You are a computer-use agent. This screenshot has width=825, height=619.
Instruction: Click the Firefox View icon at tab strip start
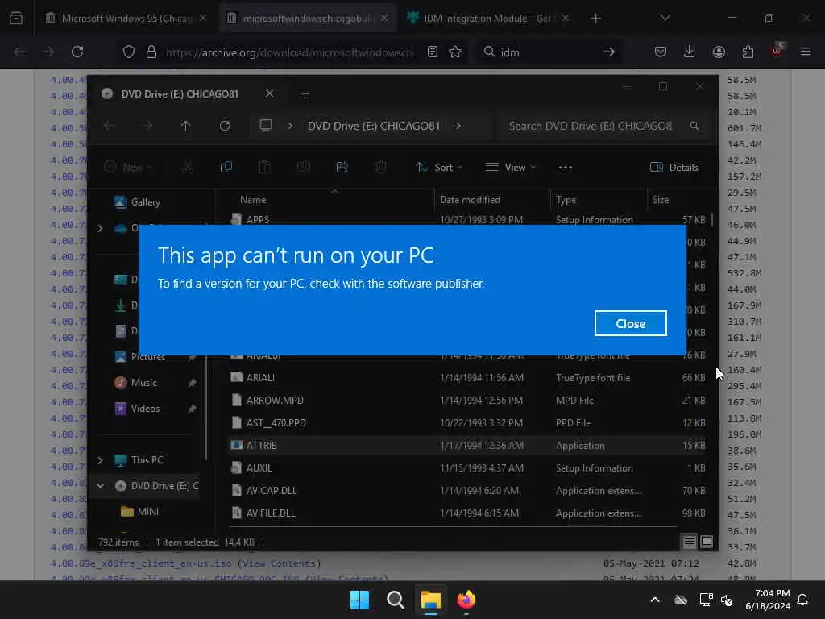16,18
